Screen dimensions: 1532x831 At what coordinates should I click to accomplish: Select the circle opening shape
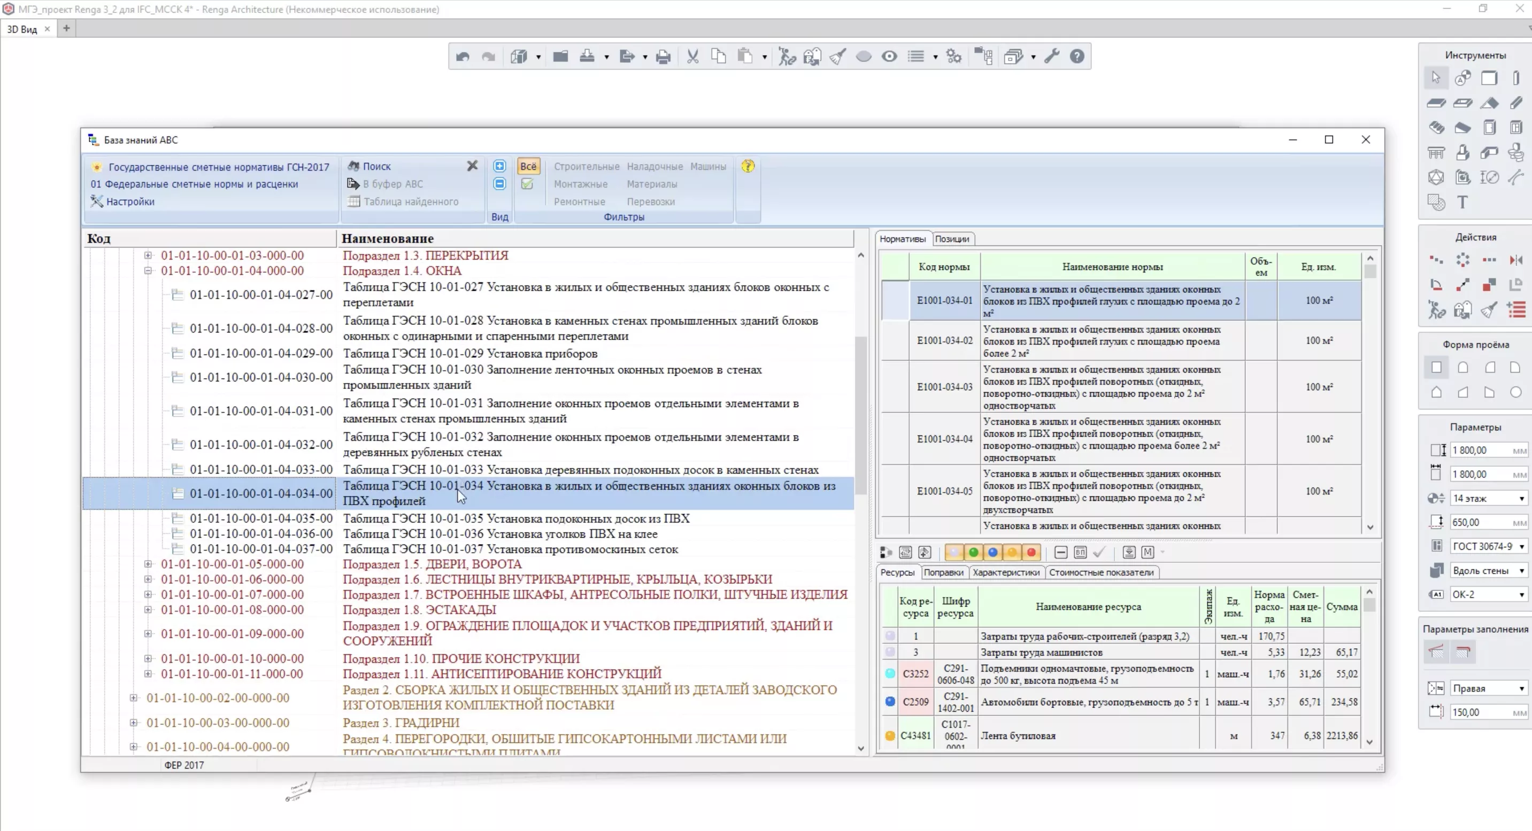point(1515,392)
